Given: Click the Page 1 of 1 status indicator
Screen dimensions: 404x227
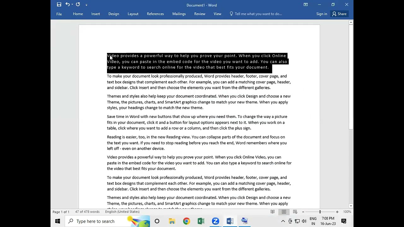Looking at the screenshot, I should (x=61, y=212).
